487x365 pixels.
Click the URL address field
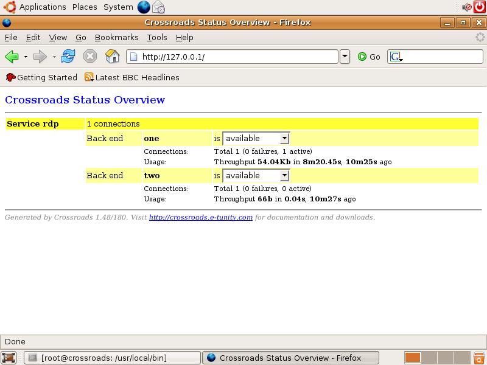pyautogui.click(x=232, y=57)
